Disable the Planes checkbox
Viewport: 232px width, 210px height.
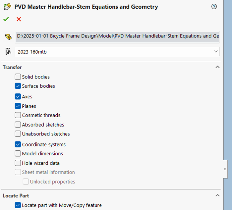[x=18, y=106]
